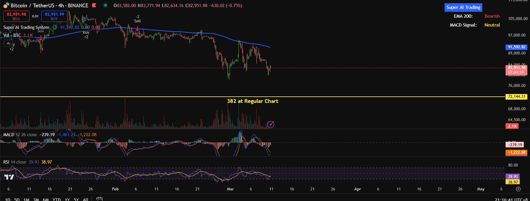Open the go-to-date calendar icon
Viewport: 530px width, 201px height.
pyautogui.click(x=100, y=199)
